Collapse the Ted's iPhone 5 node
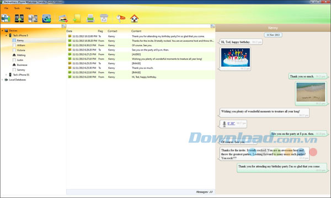The width and height of the screenshot is (331, 198). click(6, 35)
